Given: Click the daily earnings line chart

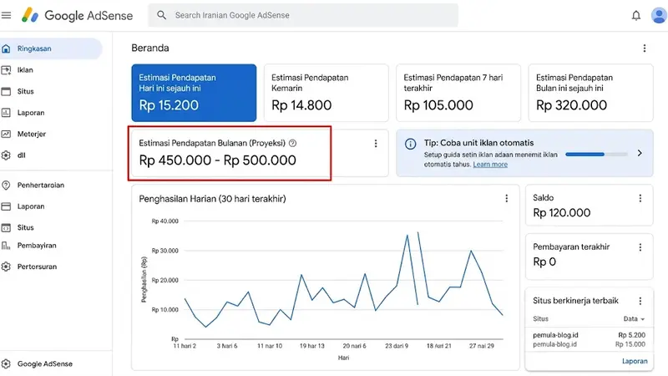Looking at the screenshot, I should tap(344, 280).
